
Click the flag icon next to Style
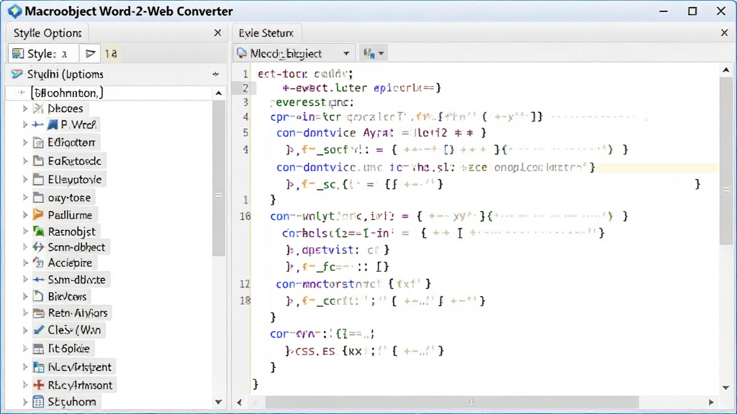90,53
